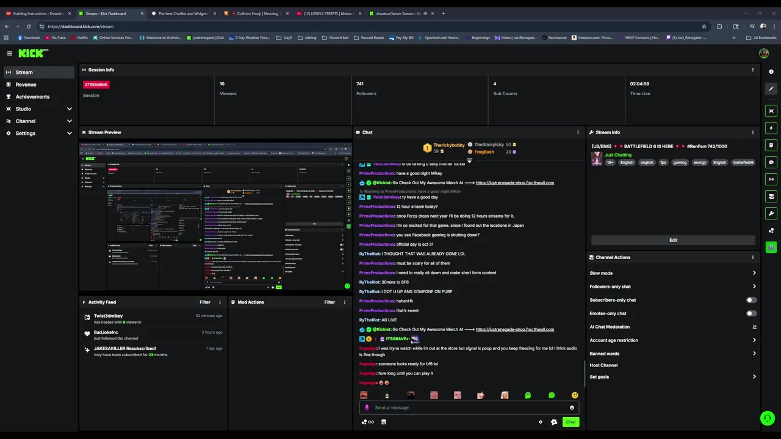
Task: Switch to Collision Emoji browser tab
Action: pos(256,13)
